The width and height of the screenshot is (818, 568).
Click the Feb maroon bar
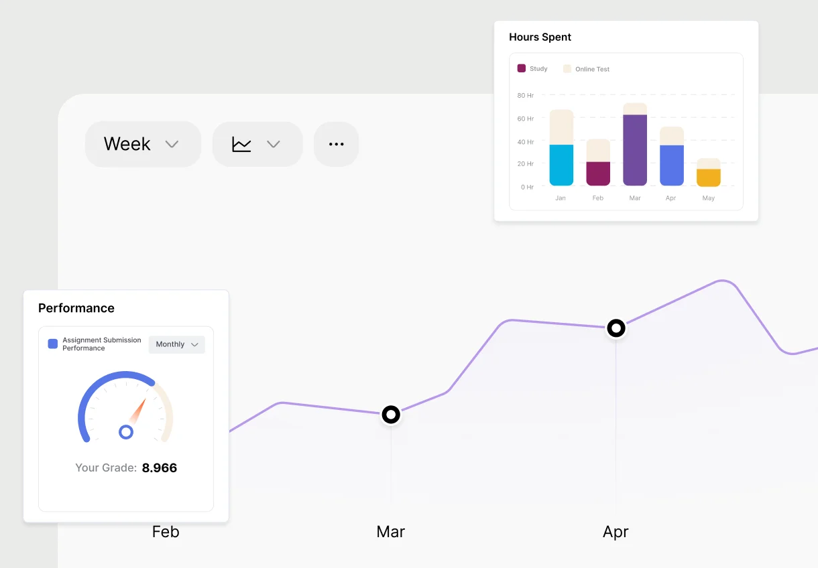coord(598,173)
